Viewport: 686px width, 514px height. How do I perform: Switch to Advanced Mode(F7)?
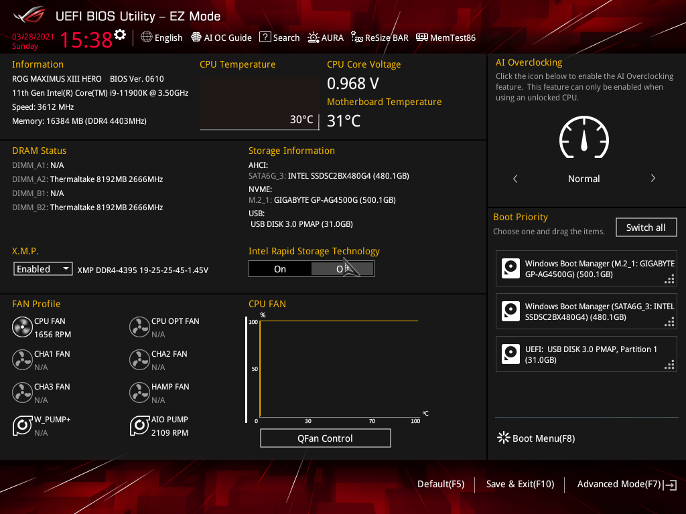coord(626,485)
